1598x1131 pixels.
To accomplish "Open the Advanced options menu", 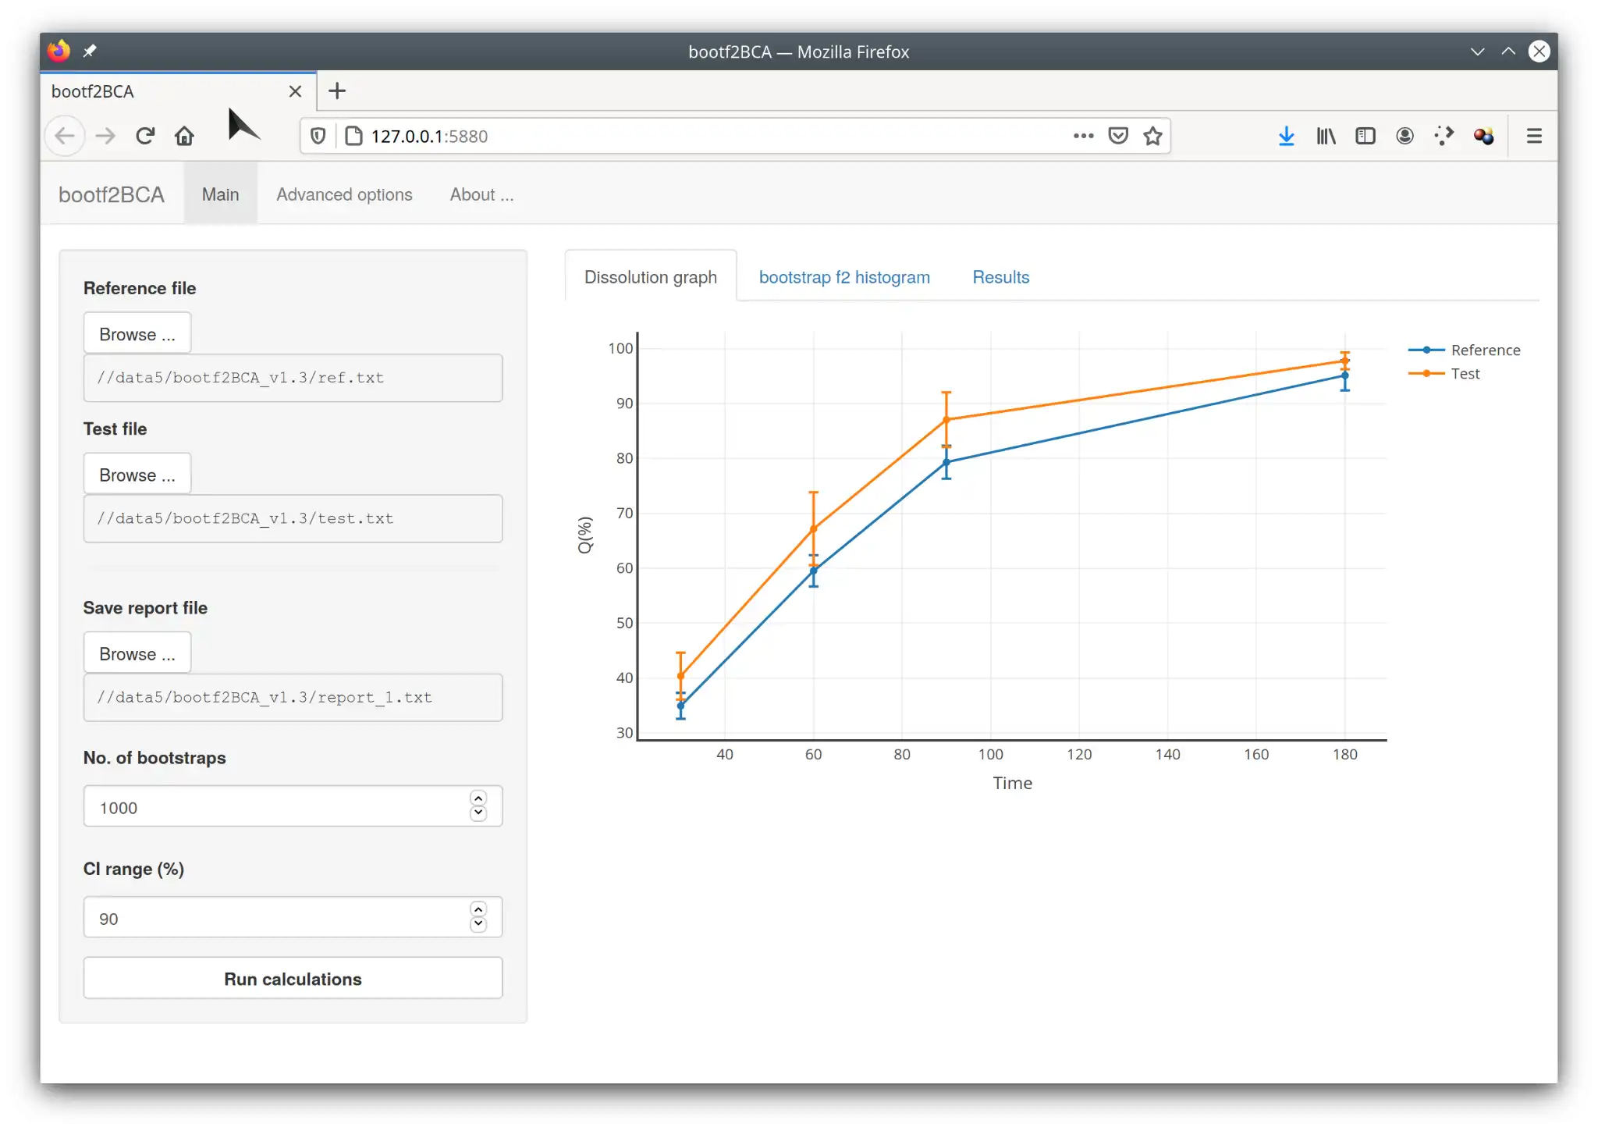I will [x=344, y=194].
